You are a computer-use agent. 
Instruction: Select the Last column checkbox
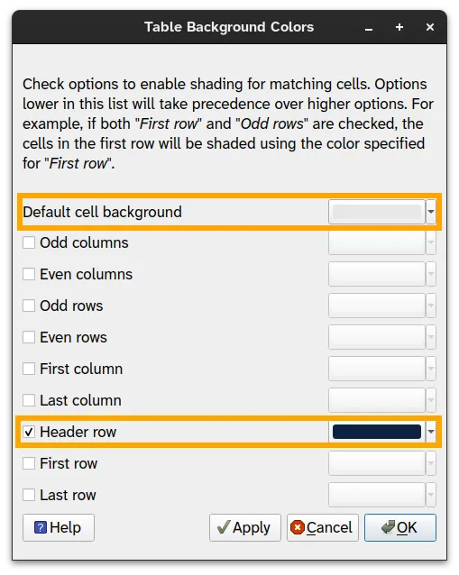(29, 400)
